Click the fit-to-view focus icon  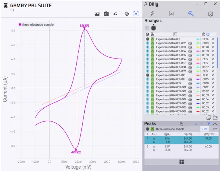(x=136, y=14)
